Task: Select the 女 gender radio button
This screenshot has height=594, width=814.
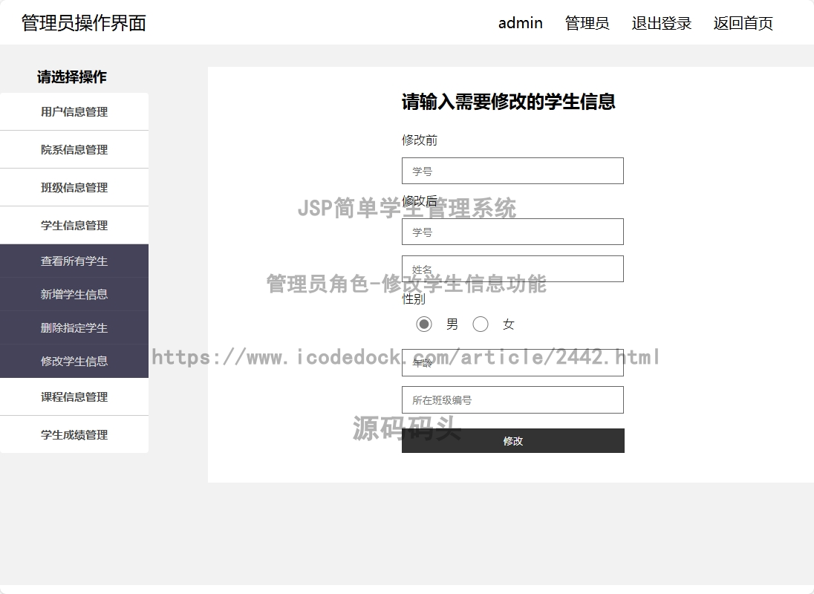Action: click(x=481, y=324)
